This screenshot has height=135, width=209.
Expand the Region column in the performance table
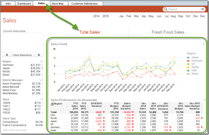pyautogui.click(x=52, y=103)
